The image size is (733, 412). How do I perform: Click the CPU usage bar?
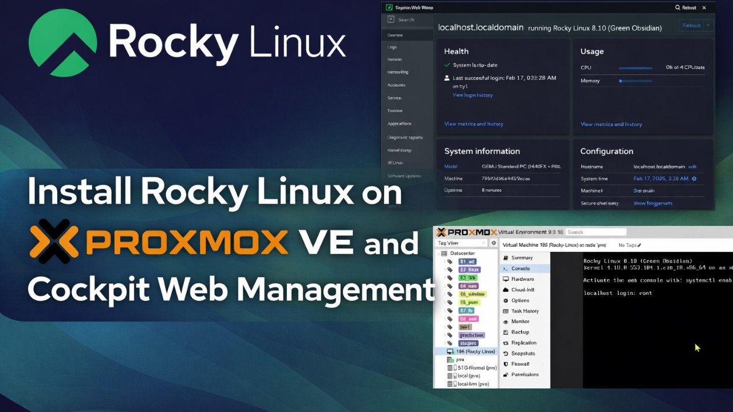[636, 68]
